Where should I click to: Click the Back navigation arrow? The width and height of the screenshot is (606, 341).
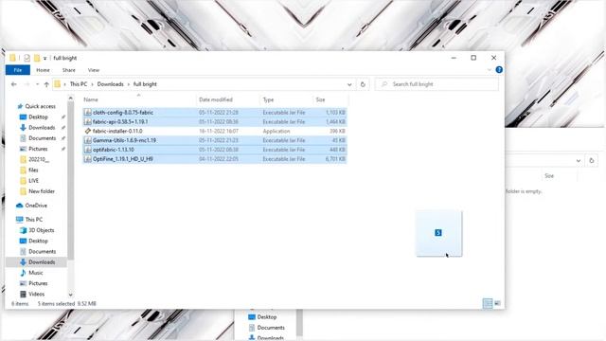(14, 84)
